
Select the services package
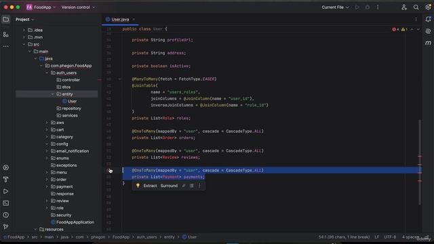point(70,116)
